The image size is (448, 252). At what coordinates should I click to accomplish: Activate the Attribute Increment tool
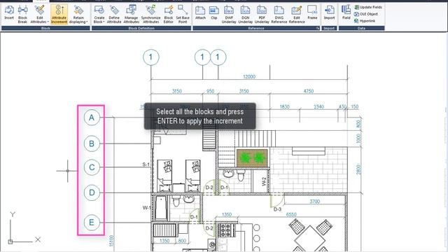pos(59,14)
